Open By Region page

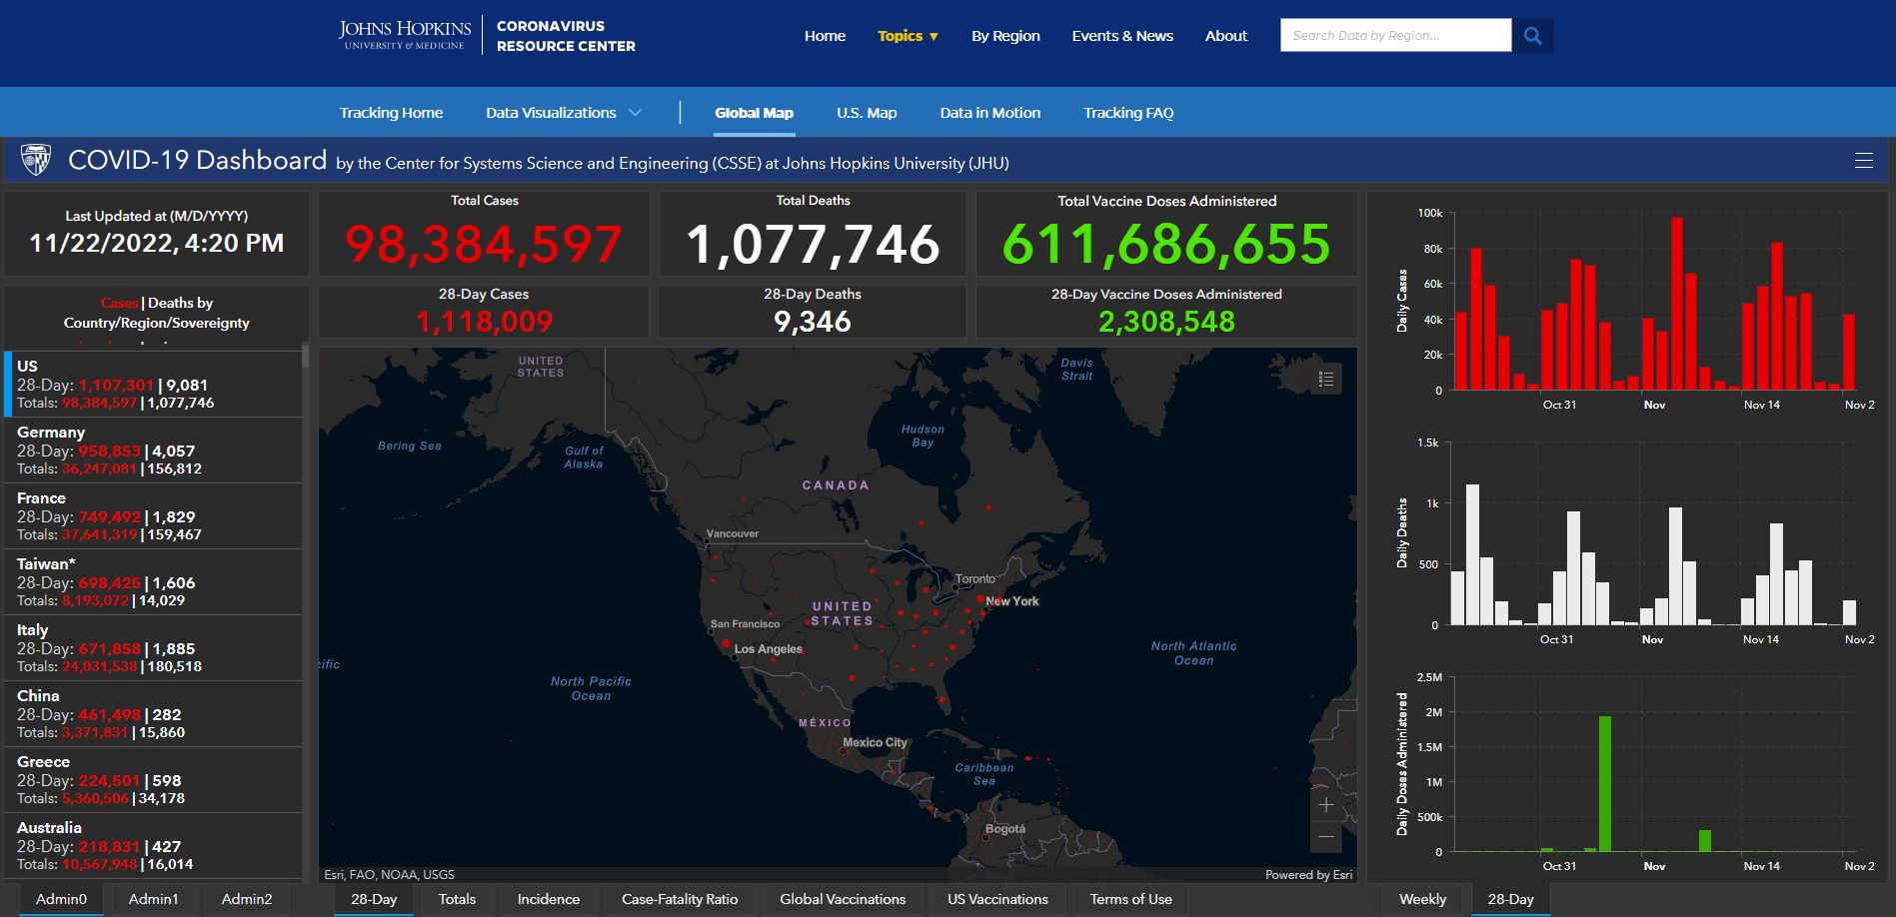click(x=1005, y=36)
